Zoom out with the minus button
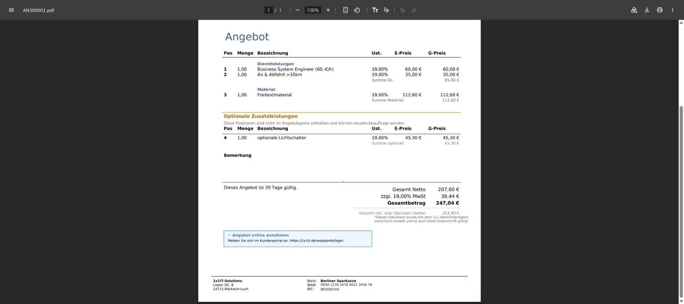Image resolution: width=684 pixels, height=304 pixels. 298,10
